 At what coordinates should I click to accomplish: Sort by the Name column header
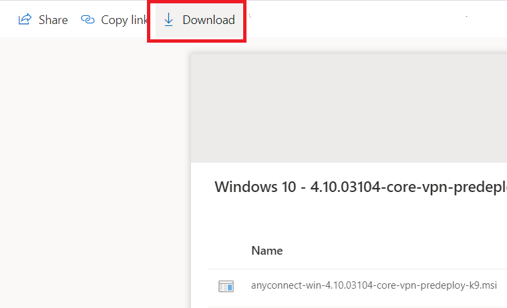click(267, 251)
